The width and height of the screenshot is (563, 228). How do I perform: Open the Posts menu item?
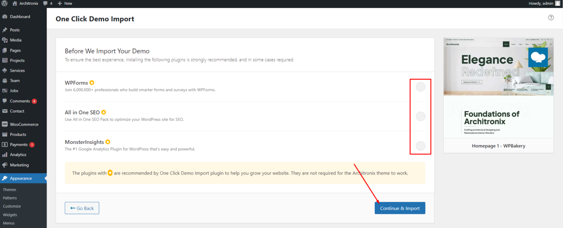[x=23, y=30]
